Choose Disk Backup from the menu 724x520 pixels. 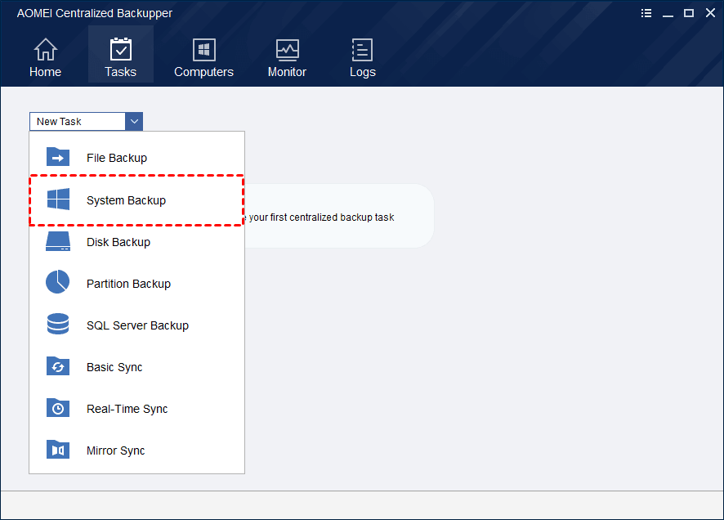coord(136,242)
